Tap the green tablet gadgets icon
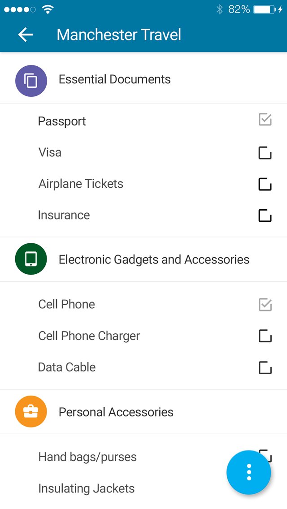Screen dimensions: 287x509 coord(31,259)
